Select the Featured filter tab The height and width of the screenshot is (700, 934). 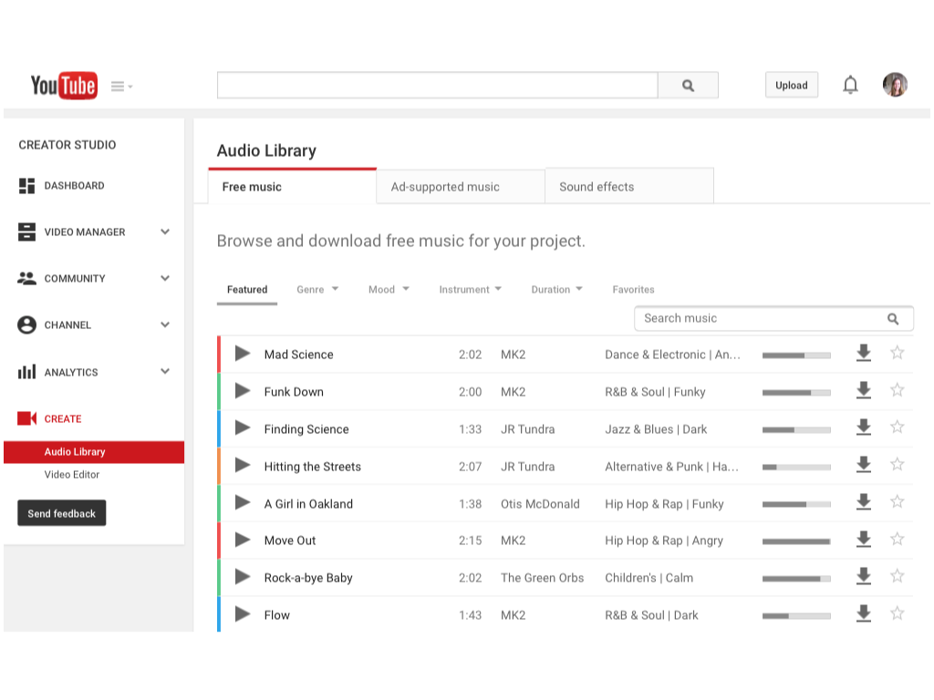pyautogui.click(x=247, y=290)
